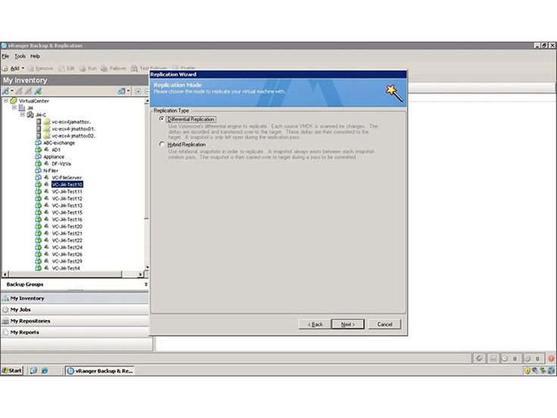Select VC-JM-Test10 in inventory tree
This screenshot has width=557, height=418.
click(x=67, y=185)
